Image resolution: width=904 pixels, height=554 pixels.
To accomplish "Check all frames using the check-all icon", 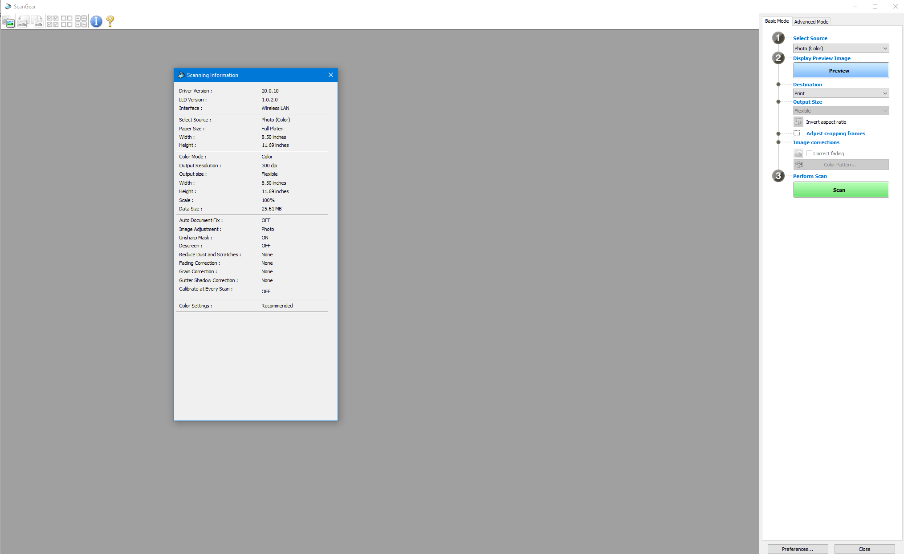I will 52,21.
